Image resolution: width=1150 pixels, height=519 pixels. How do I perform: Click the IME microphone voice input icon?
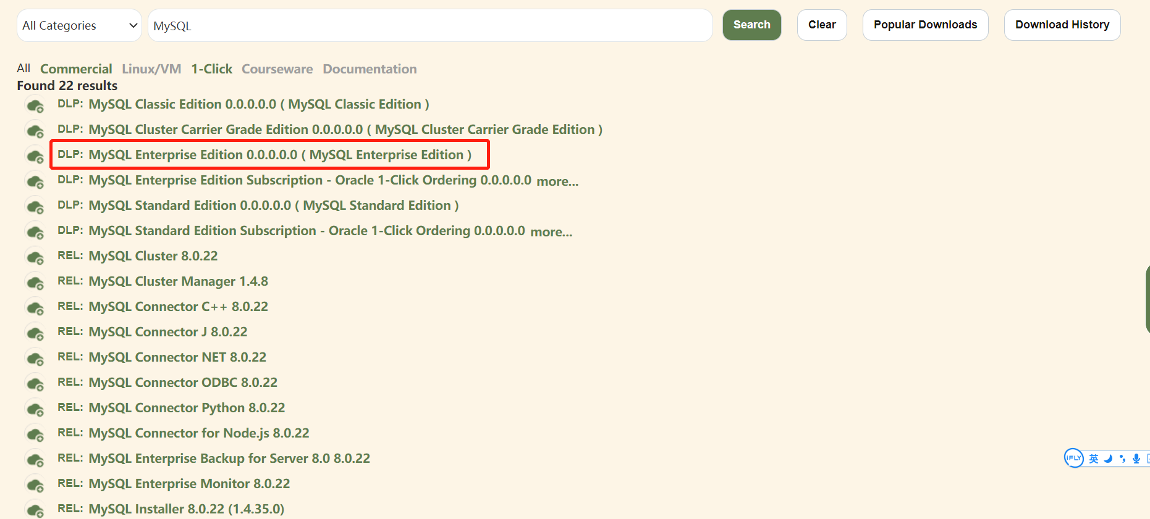click(x=1136, y=459)
